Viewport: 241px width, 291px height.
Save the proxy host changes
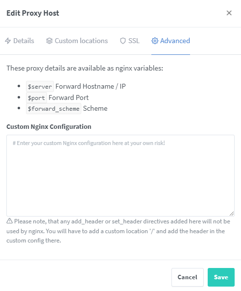pos(221,277)
